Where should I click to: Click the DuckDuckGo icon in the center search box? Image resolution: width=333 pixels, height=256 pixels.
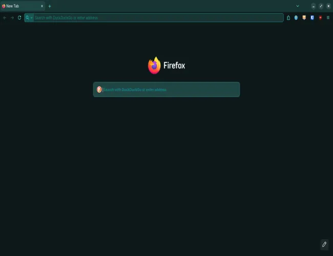pyautogui.click(x=99, y=90)
